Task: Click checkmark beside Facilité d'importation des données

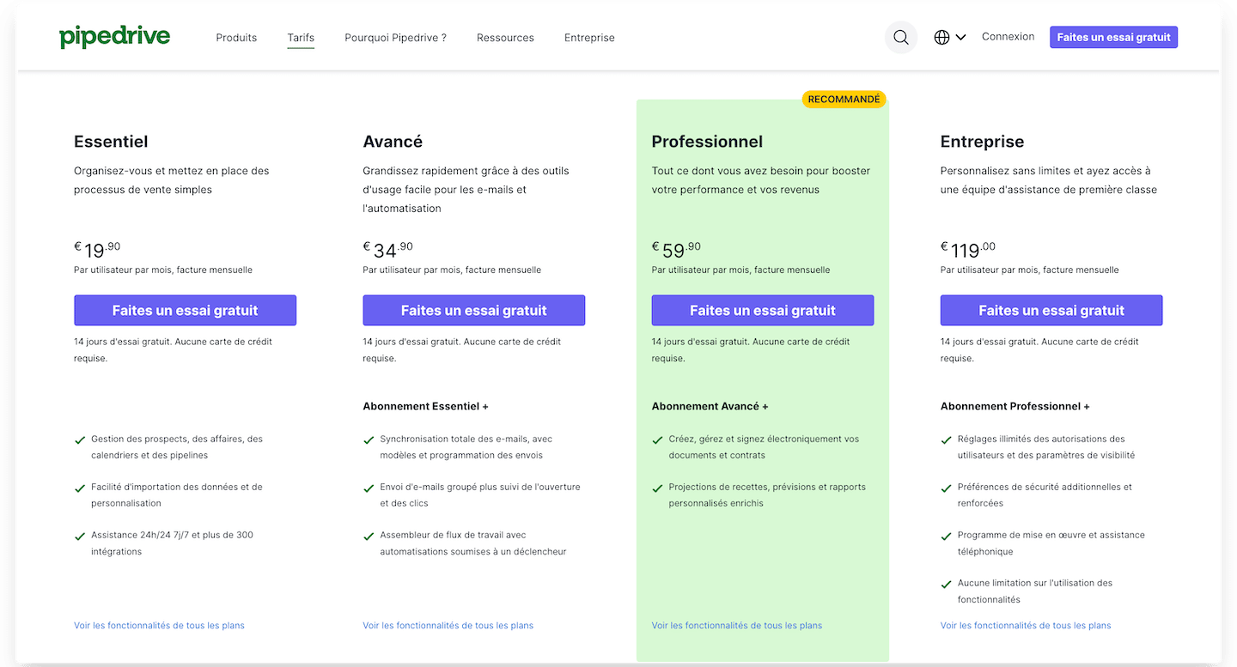Action: click(80, 488)
